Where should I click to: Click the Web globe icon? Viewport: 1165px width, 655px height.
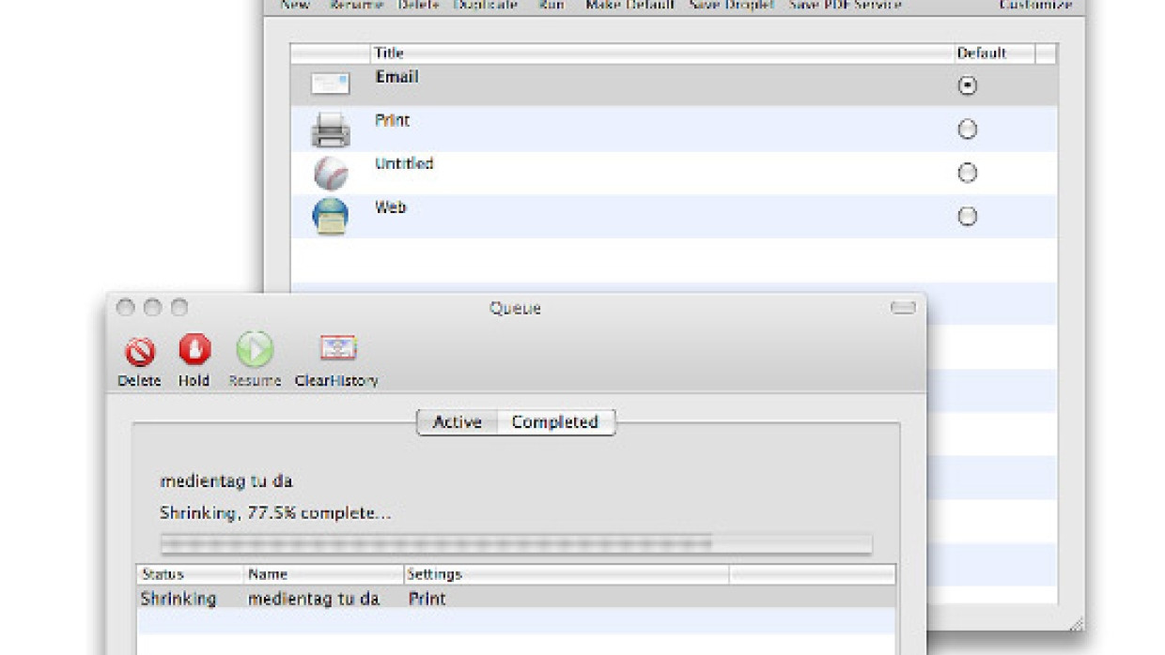(330, 217)
